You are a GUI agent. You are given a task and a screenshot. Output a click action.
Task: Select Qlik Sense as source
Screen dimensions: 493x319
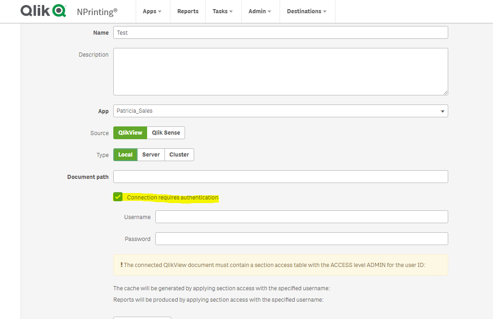coord(166,133)
